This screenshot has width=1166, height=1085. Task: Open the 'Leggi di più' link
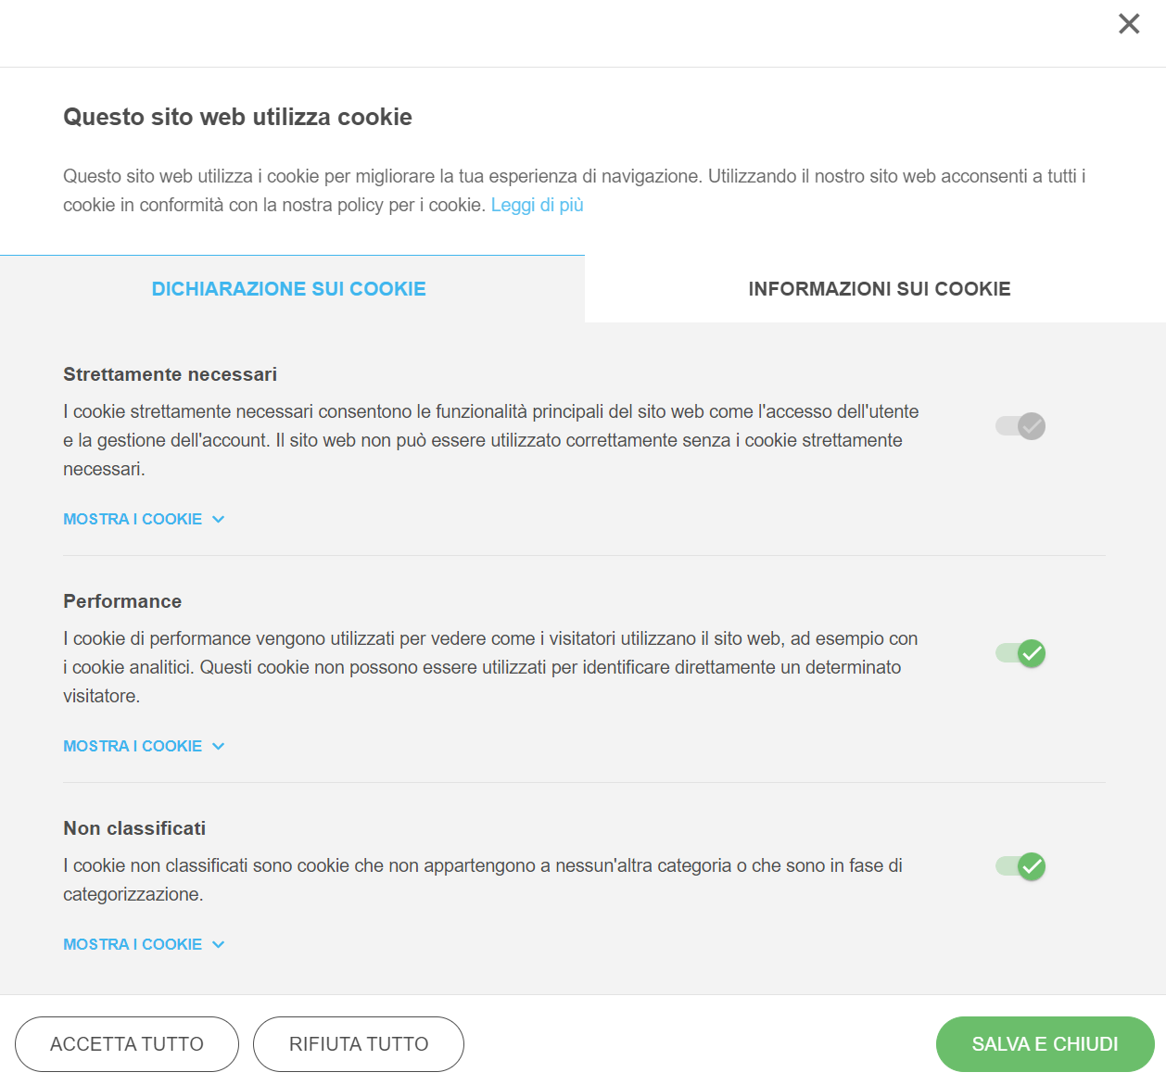[537, 205]
